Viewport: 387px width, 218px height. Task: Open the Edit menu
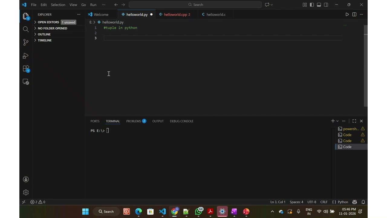pyautogui.click(x=44, y=5)
